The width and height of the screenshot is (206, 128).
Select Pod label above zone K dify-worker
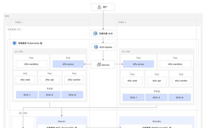181,74
